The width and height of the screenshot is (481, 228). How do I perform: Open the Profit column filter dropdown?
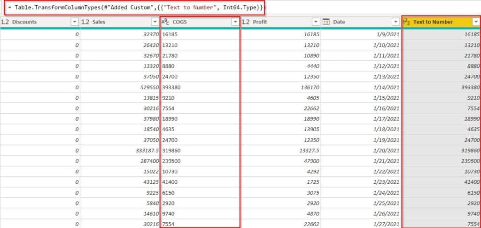tap(316, 22)
